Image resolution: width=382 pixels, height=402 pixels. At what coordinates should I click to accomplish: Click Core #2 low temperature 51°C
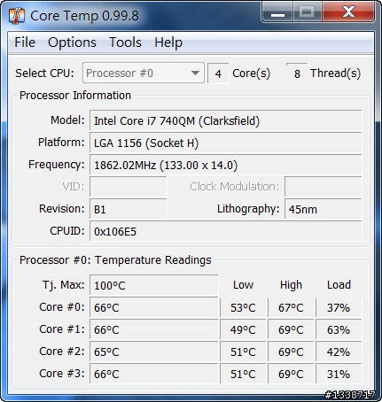click(243, 352)
